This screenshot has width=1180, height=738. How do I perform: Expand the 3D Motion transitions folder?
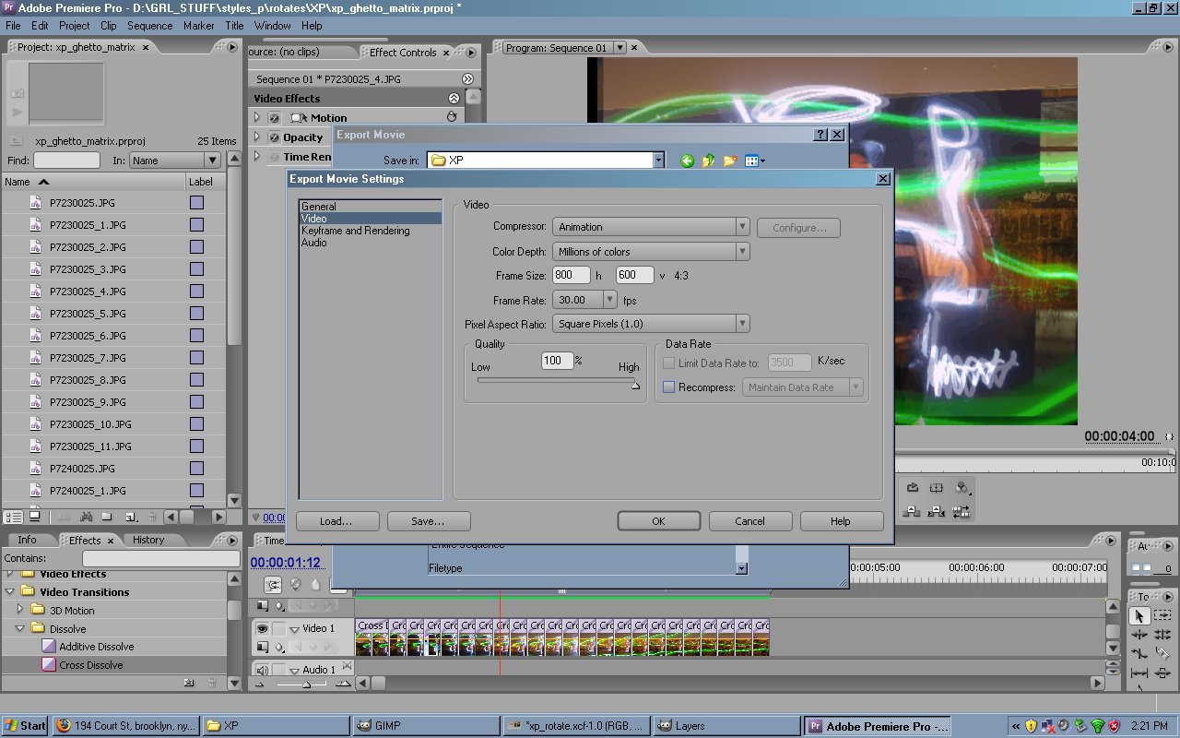tap(20, 610)
